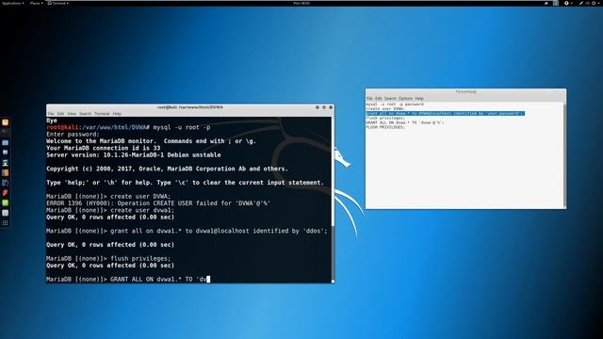Launch the green chat dock icon

point(5,203)
